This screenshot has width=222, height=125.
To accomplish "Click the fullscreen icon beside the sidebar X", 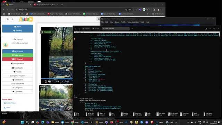I will (12, 19).
